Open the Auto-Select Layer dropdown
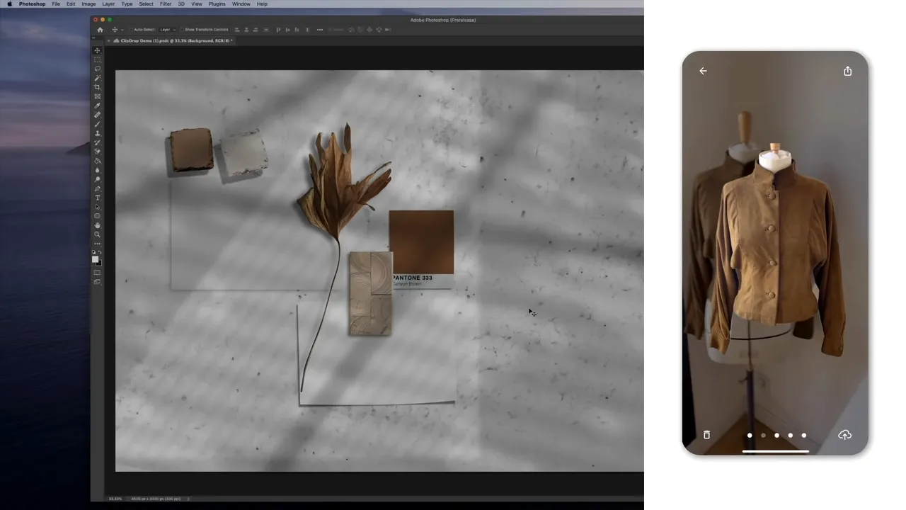Image resolution: width=906 pixels, height=510 pixels. (168, 30)
